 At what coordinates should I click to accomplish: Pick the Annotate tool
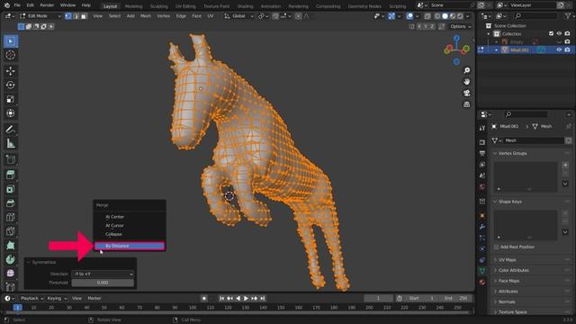[10, 130]
